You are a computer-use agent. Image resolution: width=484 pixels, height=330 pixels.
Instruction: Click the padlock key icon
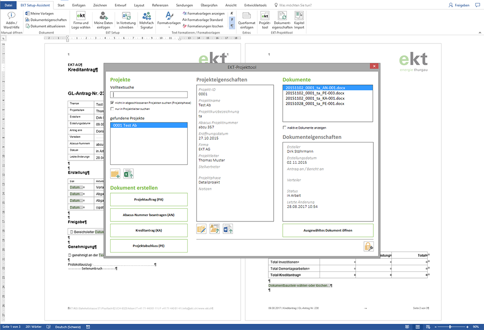369,246
